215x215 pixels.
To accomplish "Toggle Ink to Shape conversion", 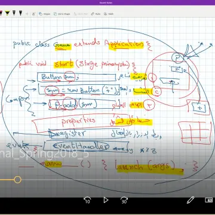I will click(x=62, y=14).
